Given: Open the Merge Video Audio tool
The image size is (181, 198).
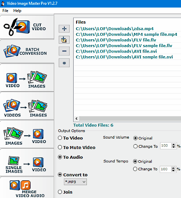Looking at the screenshot, I should click(27, 188).
